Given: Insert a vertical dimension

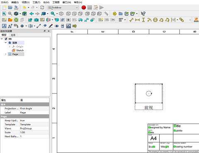Looking at the screenshot, I should tap(143, 20).
